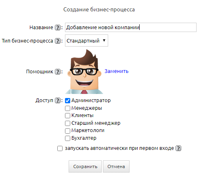Open the Стандартный process type dropdown
This screenshot has height=177, width=201.
pyautogui.click(x=86, y=41)
